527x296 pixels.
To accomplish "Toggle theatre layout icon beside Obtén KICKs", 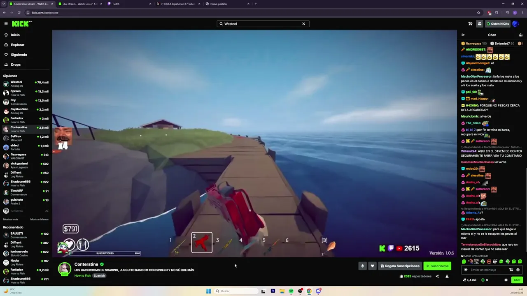I will point(479,24).
